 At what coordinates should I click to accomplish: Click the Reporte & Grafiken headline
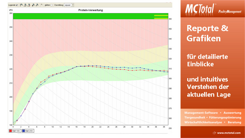(207, 33)
